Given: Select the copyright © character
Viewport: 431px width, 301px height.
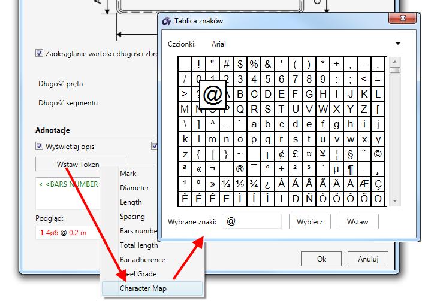Looking at the screenshot, I should (x=378, y=154).
